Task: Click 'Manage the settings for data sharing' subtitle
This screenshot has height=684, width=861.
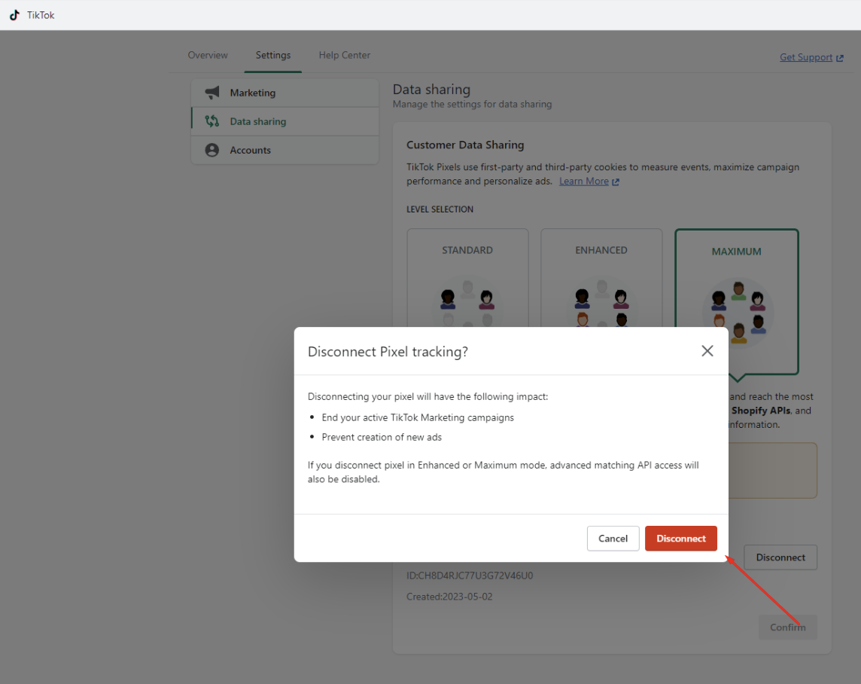Action: [x=472, y=105]
